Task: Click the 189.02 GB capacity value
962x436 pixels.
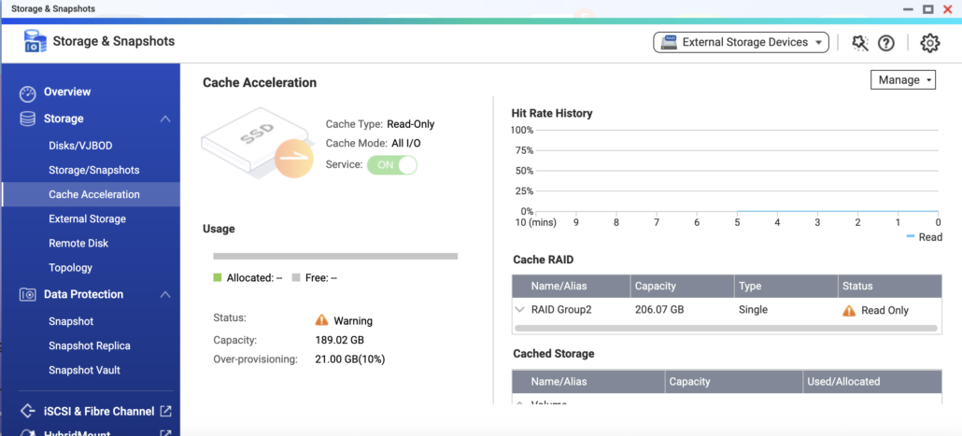Action: point(340,340)
